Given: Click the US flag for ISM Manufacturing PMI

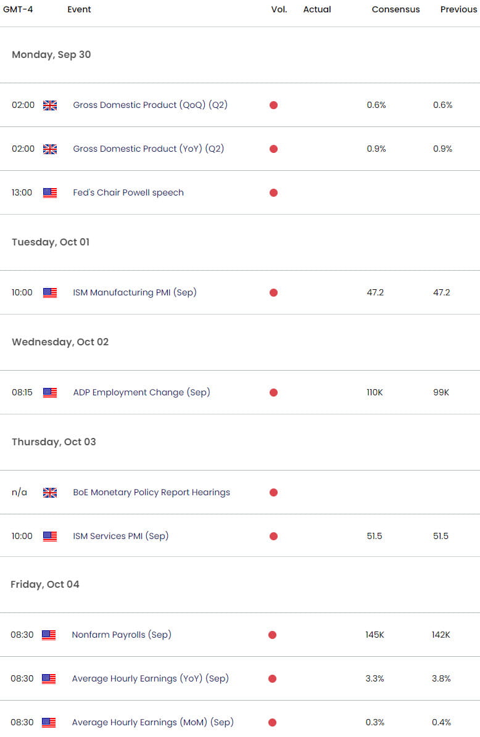Looking at the screenshot, I should [50, 292].
